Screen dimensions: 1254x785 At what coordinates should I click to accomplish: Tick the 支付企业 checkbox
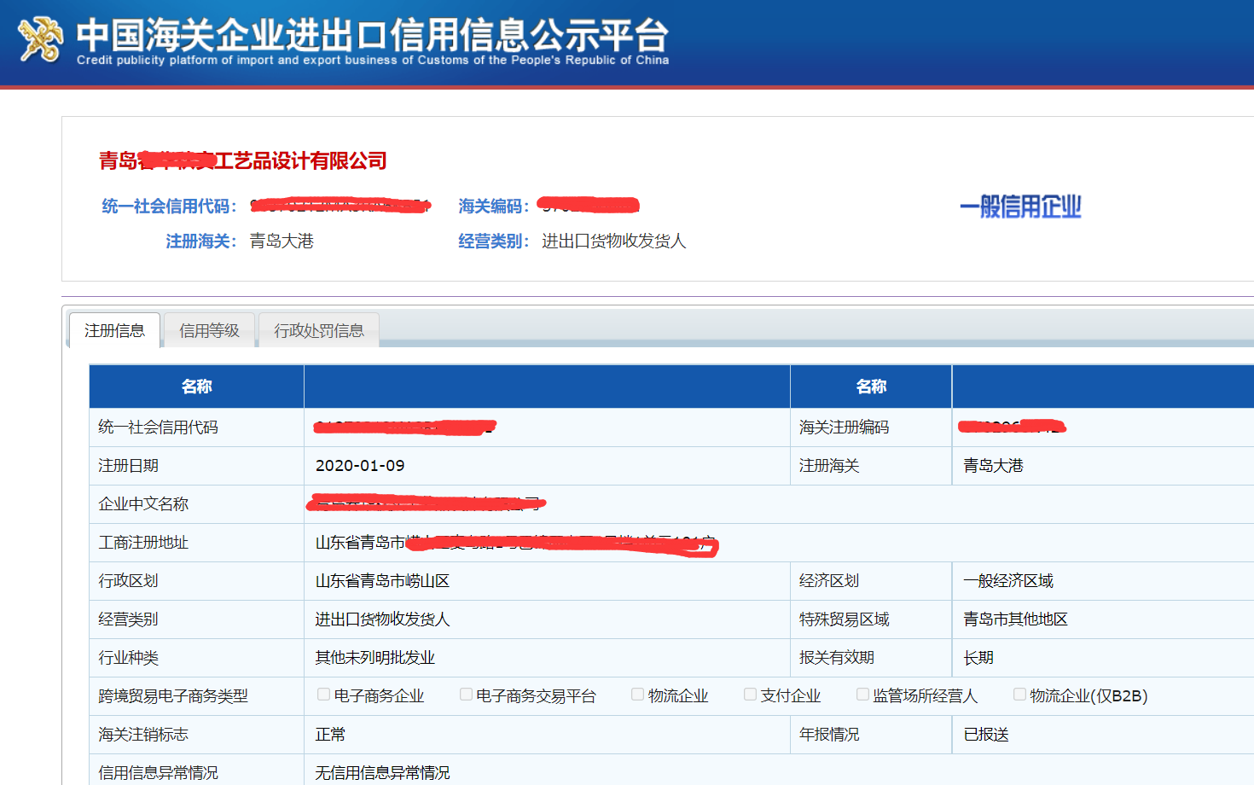click(x=750, y=695)
